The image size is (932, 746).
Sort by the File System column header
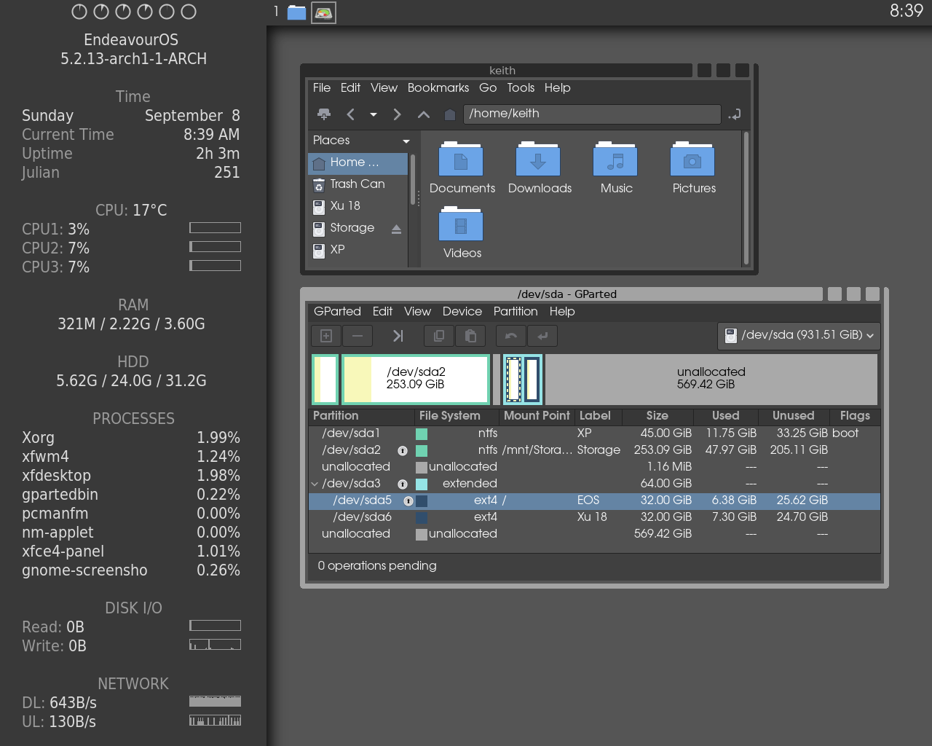457,416
